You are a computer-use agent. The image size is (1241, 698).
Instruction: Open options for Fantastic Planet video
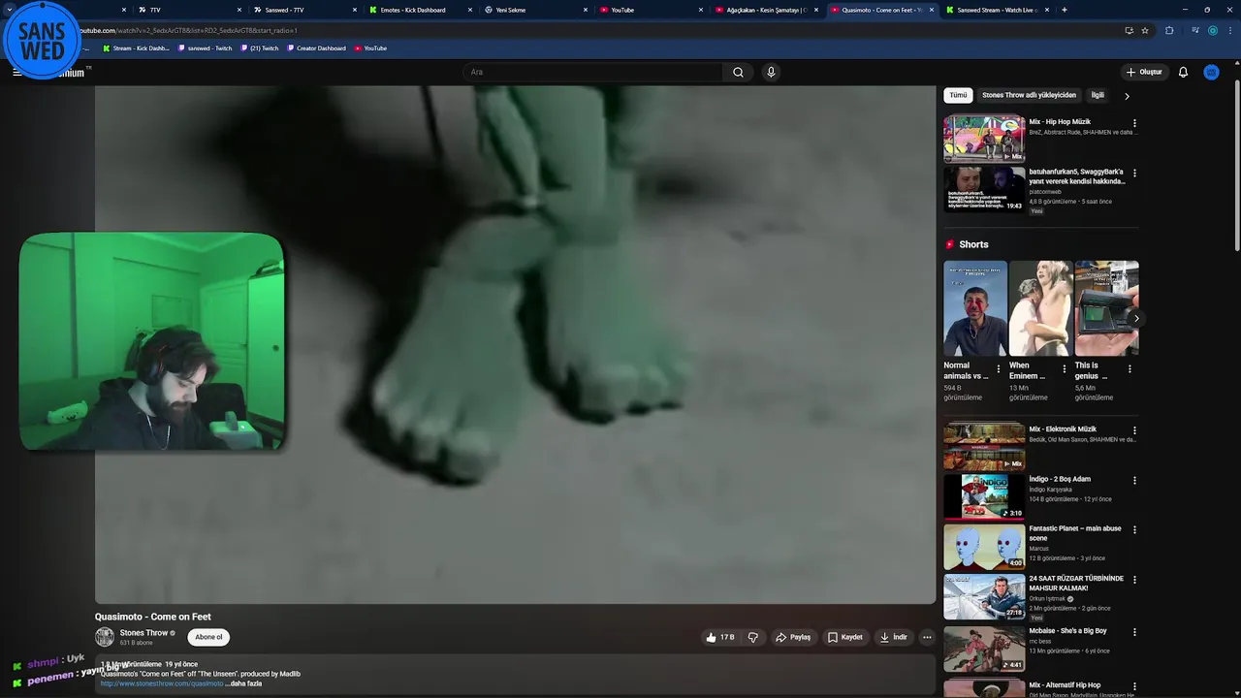coord(1134,530)
